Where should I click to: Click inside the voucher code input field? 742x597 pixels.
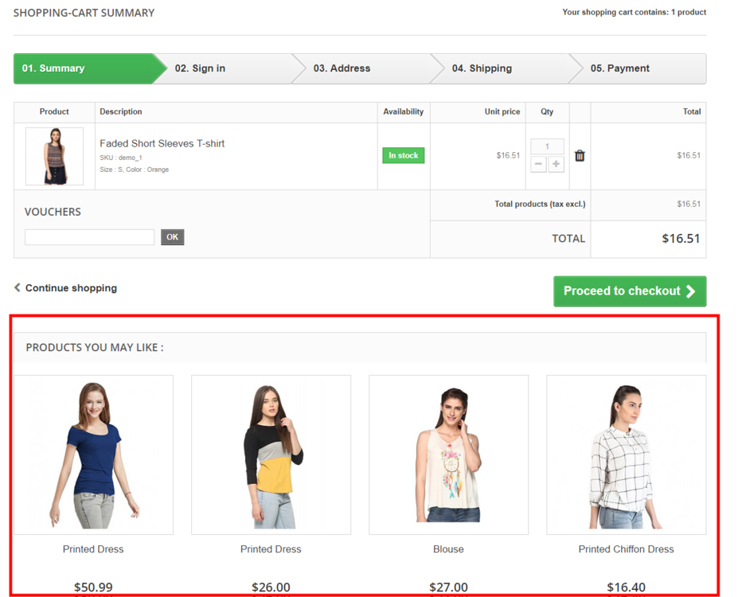(89, 236)
